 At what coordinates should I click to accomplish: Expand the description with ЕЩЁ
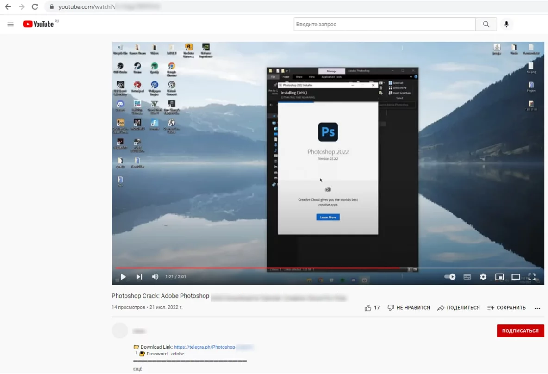pos(138,369)
